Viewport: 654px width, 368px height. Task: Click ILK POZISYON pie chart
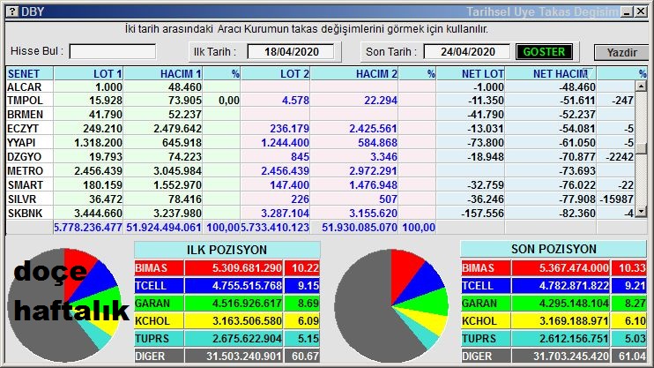point(64,305)
